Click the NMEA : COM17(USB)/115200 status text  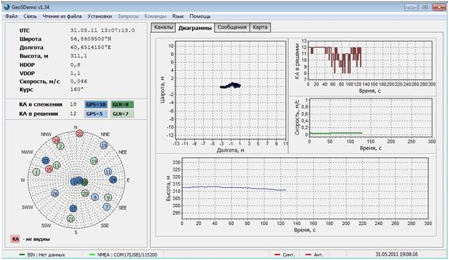coord(127,254)
